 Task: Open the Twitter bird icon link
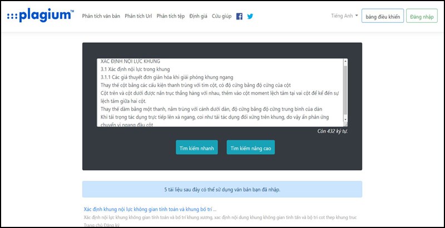(x=250, y=17)
